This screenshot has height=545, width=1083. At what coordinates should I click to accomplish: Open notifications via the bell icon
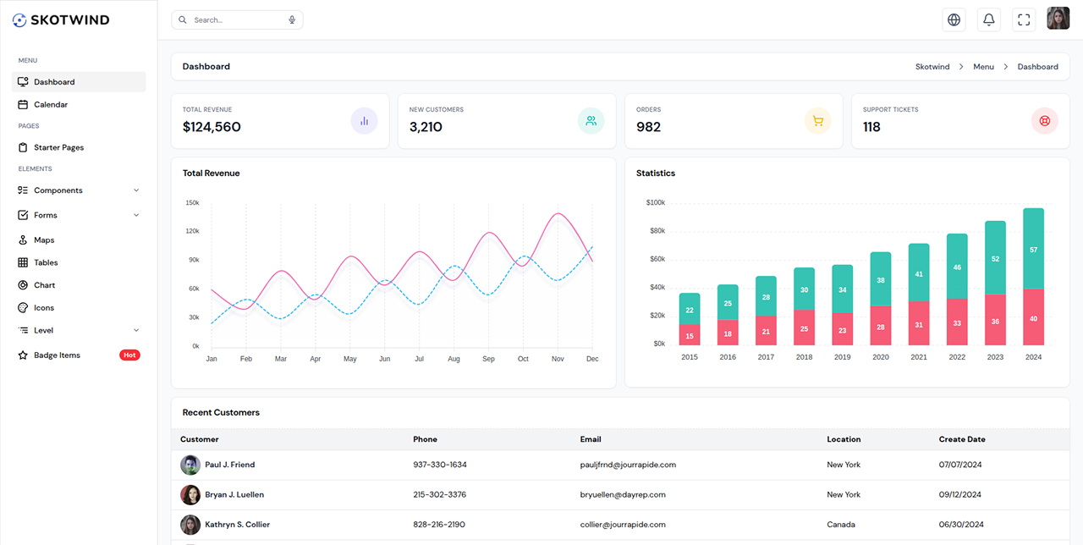click(988, 19)
